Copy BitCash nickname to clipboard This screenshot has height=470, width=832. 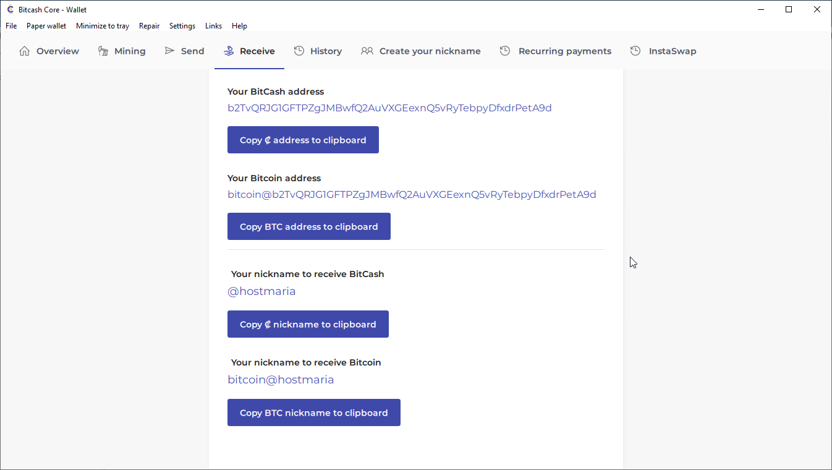[308, 324]
